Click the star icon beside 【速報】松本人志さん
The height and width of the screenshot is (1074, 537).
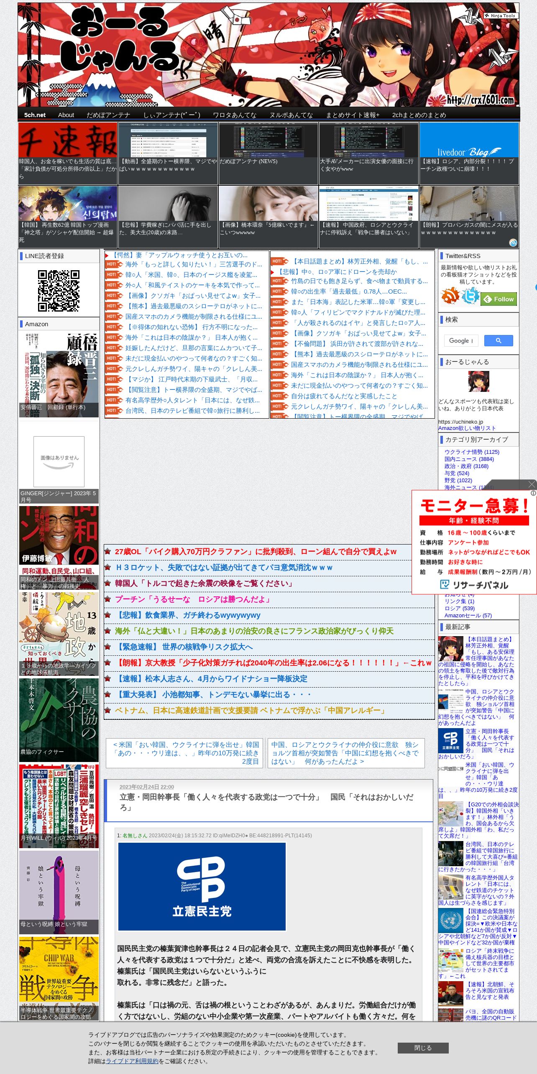pos(108,678)
